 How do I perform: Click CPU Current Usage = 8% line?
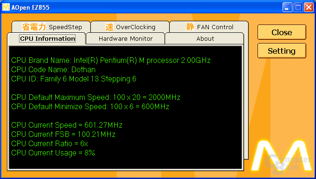tap(53, 153)
